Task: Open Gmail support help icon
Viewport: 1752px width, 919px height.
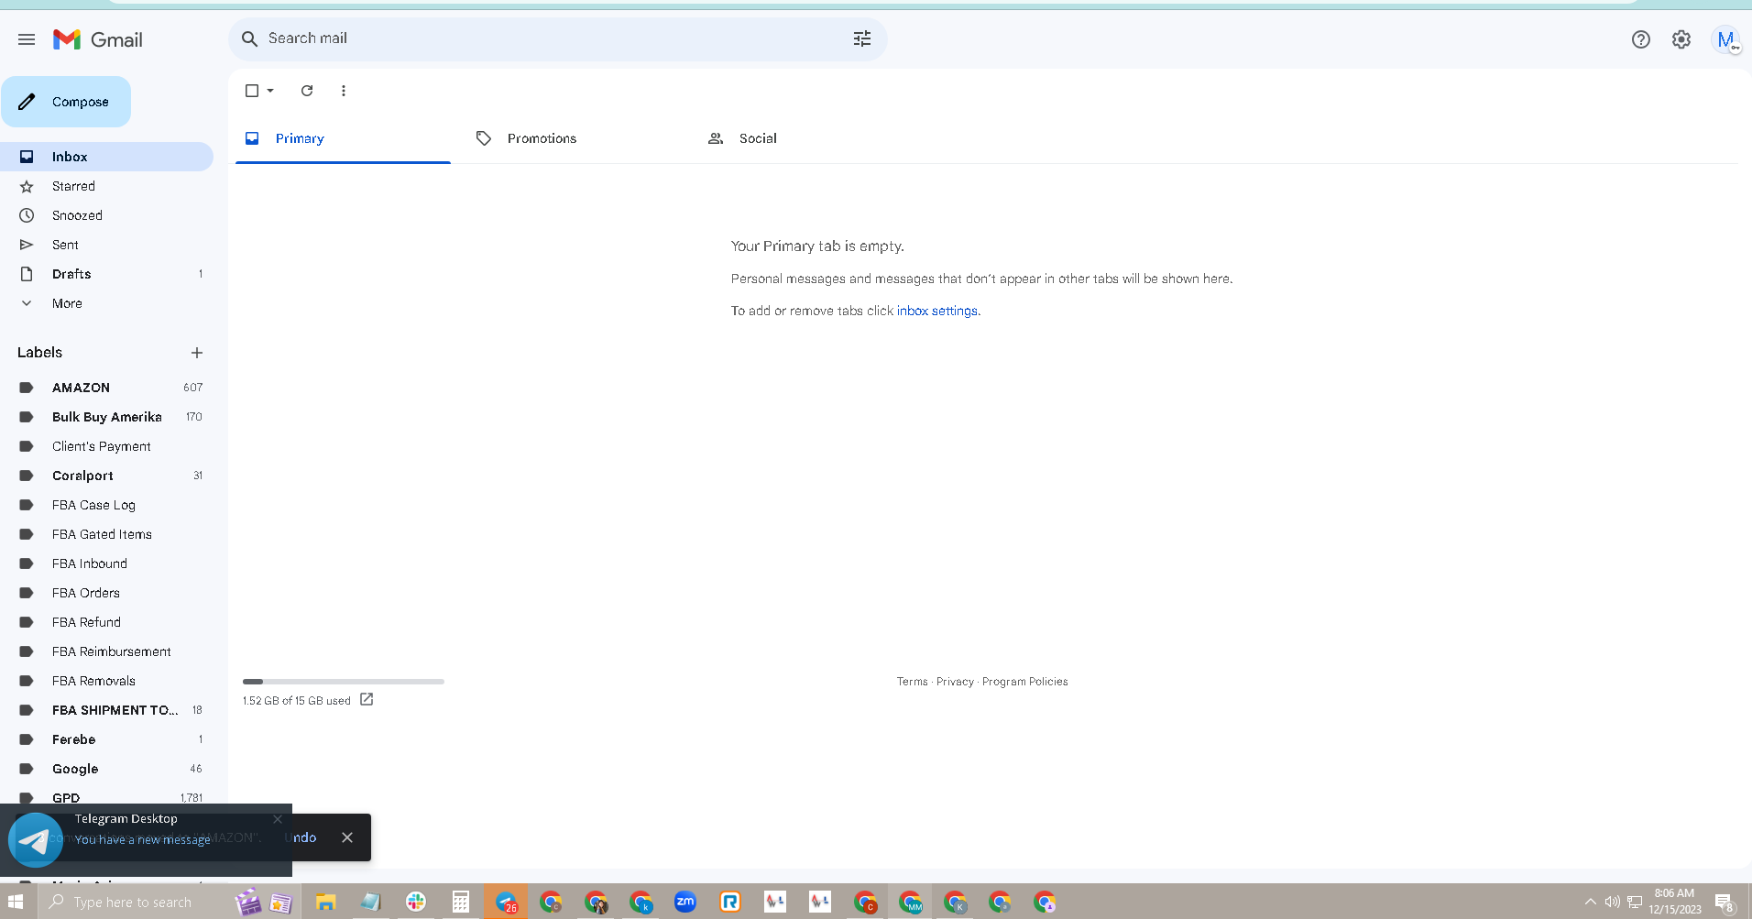Action: point(1641,39)
